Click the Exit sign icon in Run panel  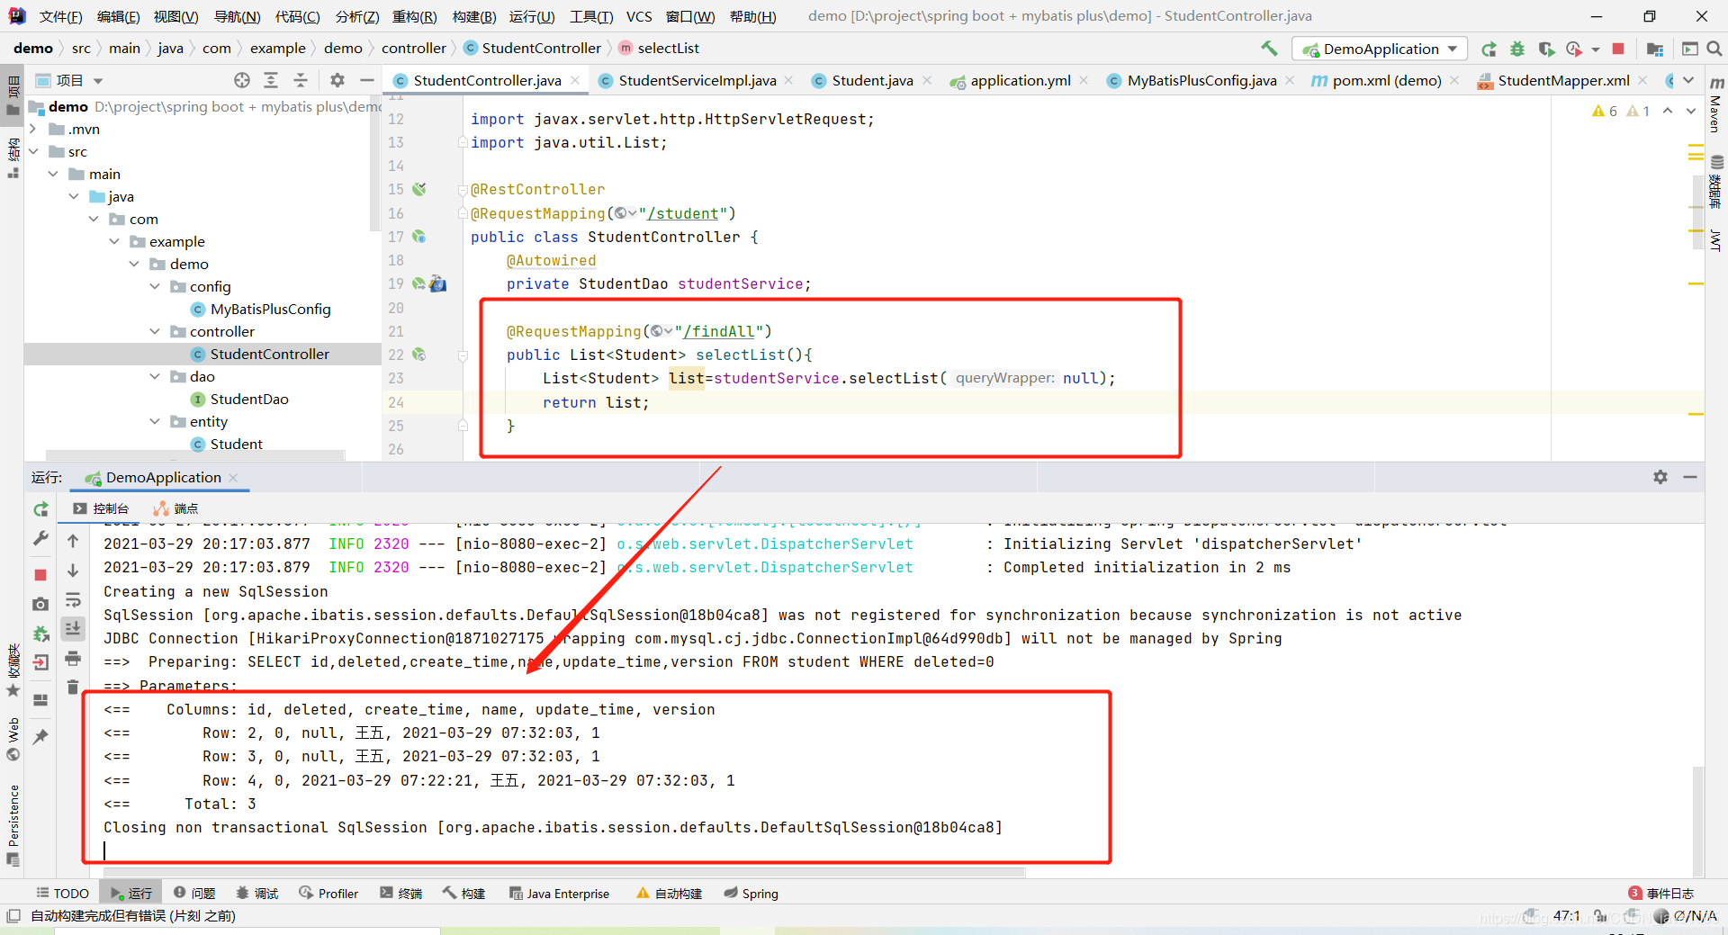click(40, 662)
